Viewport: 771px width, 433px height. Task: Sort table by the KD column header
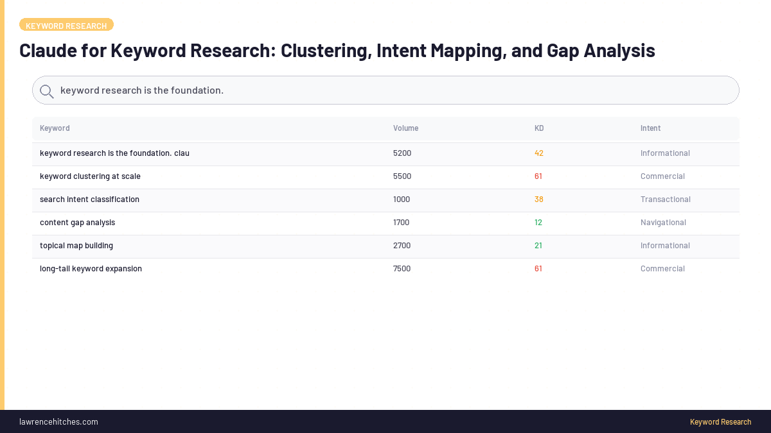[539, 128]
